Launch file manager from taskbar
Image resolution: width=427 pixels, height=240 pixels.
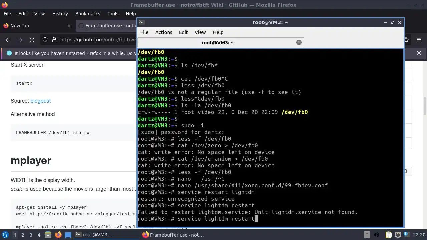pyautogui.click(x=48, y=235)
